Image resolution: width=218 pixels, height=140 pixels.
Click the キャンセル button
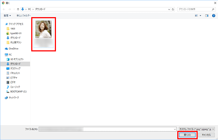coord(206,135)
